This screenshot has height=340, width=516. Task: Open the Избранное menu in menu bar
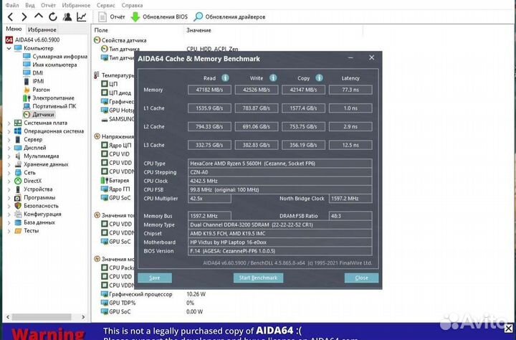click(x=76, y=5)
